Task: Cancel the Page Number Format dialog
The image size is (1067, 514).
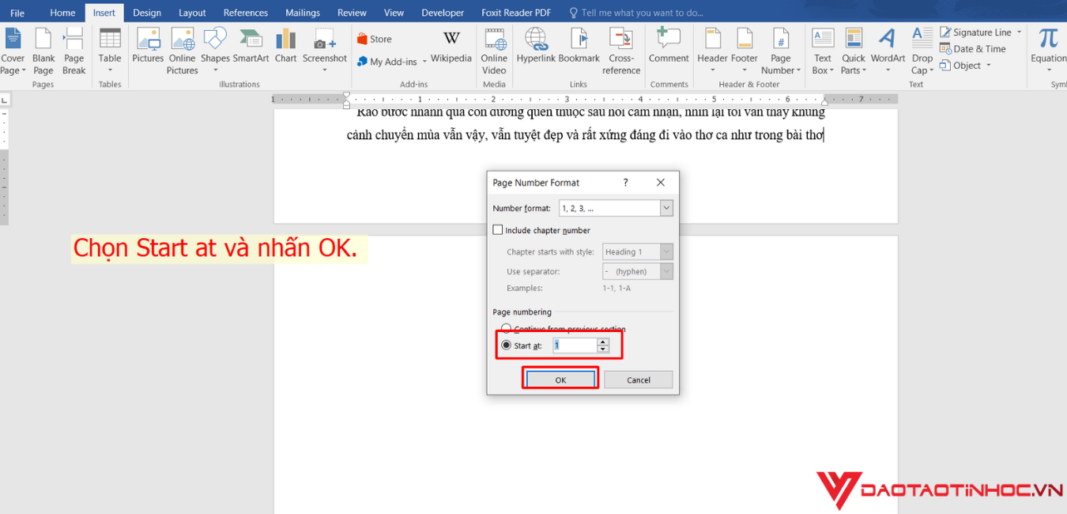Action: 639,380
